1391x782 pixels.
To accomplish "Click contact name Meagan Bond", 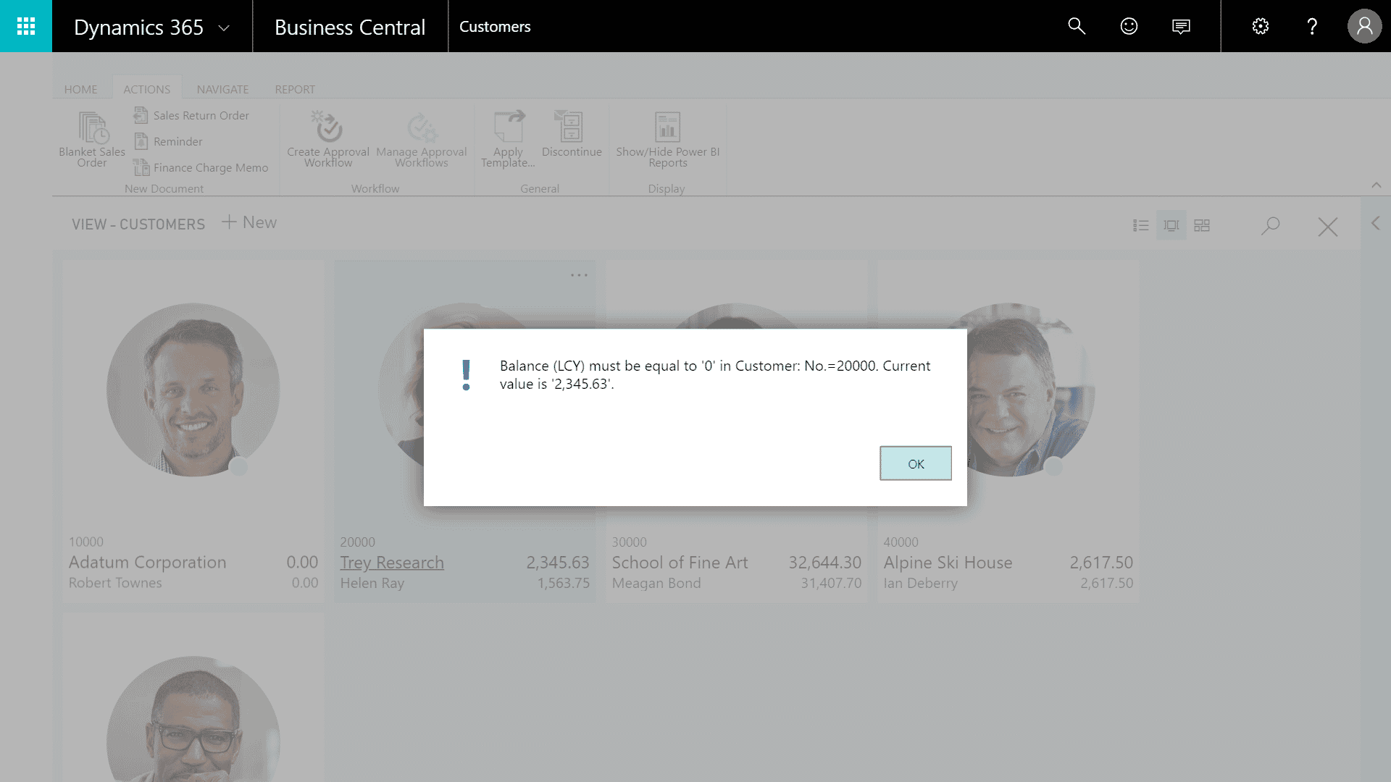I will click(x=656, y=583).
